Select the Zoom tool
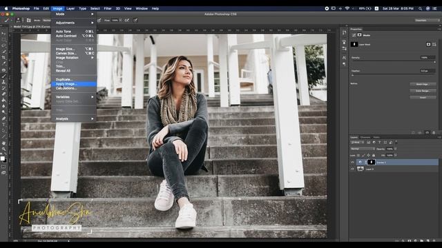This screenshot has height=248, width=442. pyautogui.click(x=3, y=149)
